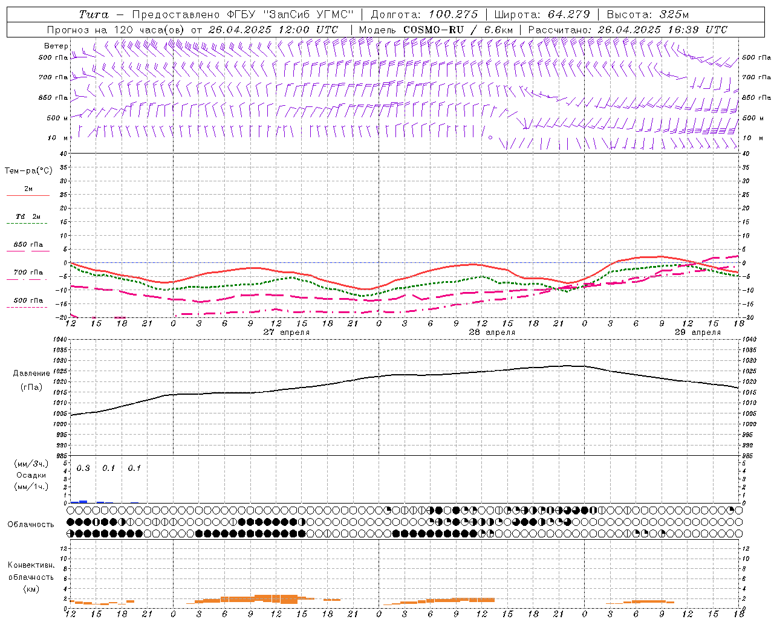Click the "Td 2м" dew point legend label
Viewport: 774px width, 619px height.
point(28,216)
